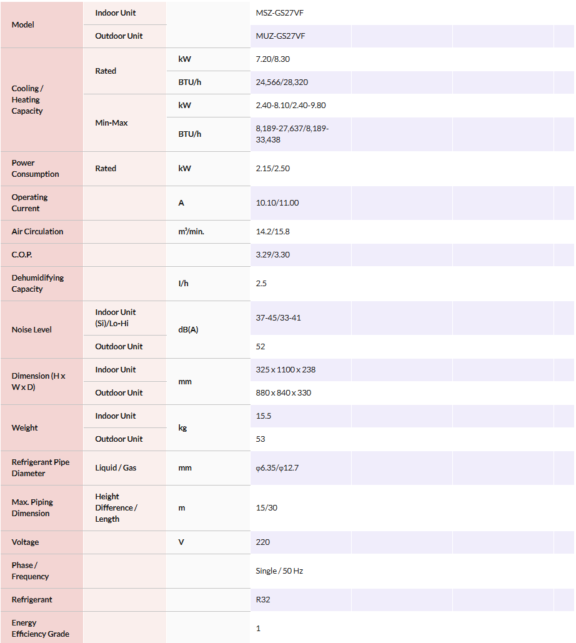Screen dimensions: 576x643
Task: Click the MUZ-GS27VF outdoor model value
Action: click(281, 36)
